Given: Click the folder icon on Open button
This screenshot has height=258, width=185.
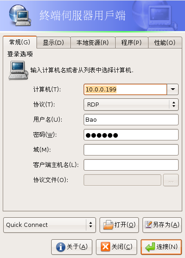Looking at the screenshot, I should (108, 225).
